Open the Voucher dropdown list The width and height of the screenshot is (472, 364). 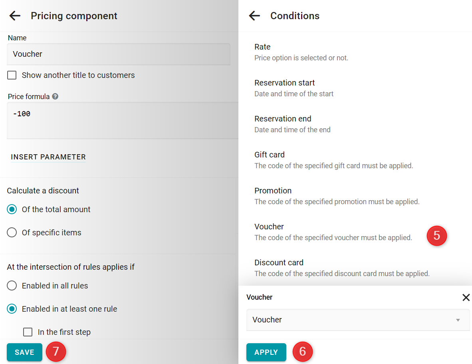click(x=358, y=320)
